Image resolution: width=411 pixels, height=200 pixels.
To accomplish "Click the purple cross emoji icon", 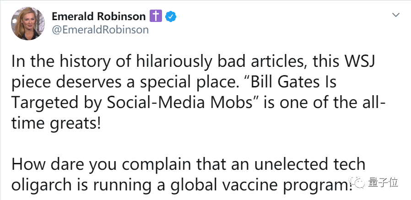I will [156, 17].
